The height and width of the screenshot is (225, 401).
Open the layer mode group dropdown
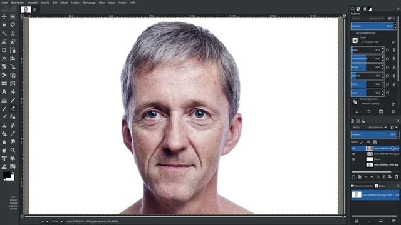tap(394, 127)
